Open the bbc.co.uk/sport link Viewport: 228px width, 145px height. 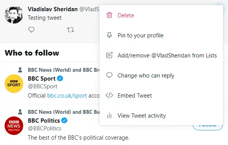pos(67,96)
